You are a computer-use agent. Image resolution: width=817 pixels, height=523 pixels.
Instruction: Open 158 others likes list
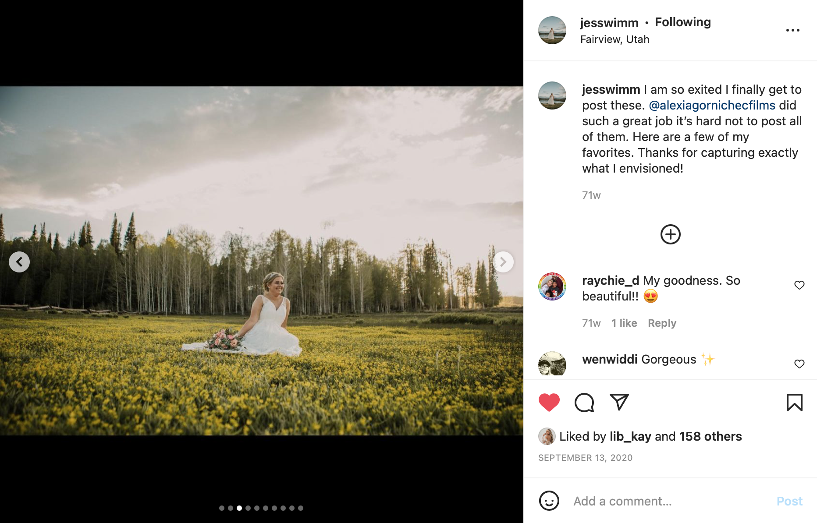[710, 436]
